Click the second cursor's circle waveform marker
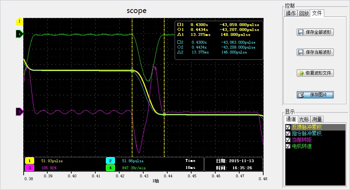Viewport: 350px width, 190px height. tap(164, 114)
